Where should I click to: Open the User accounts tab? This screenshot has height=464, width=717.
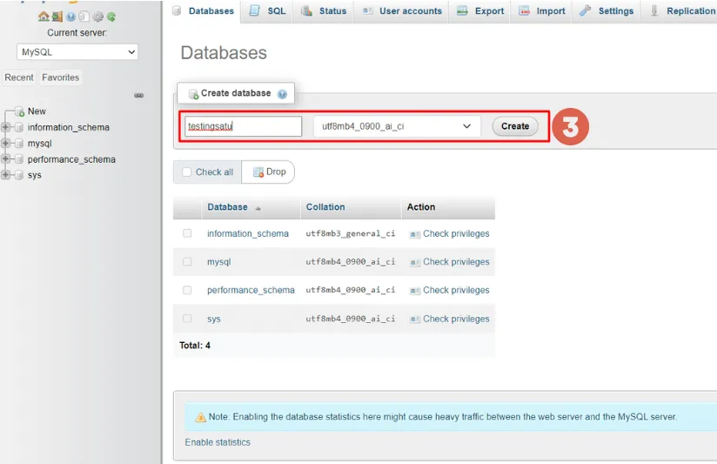click(402, 11)
